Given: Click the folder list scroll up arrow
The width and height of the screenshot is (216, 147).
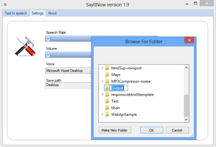Looking at the screenshot, I should 186,68.
